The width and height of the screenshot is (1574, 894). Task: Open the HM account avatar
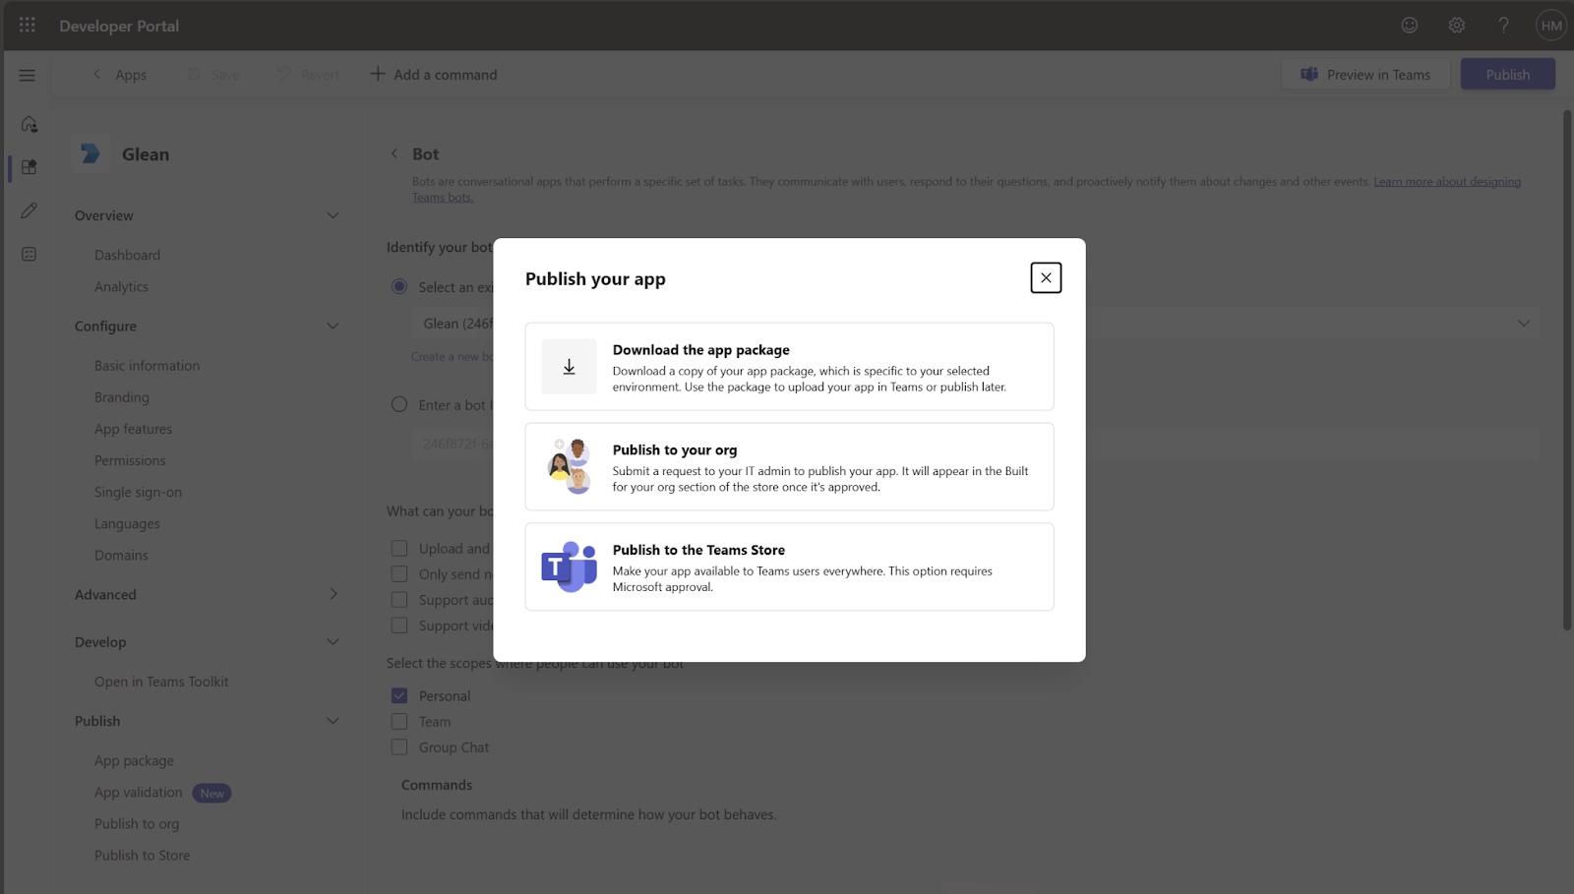[x=1551, y=26]
